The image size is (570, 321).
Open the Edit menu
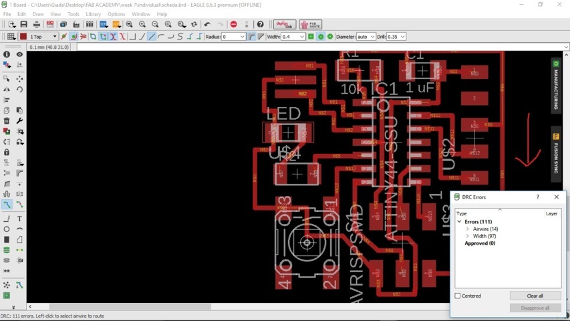[21, 14]
